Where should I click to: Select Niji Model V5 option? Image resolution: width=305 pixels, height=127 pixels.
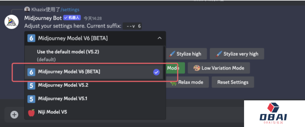[x=94, y=112]
